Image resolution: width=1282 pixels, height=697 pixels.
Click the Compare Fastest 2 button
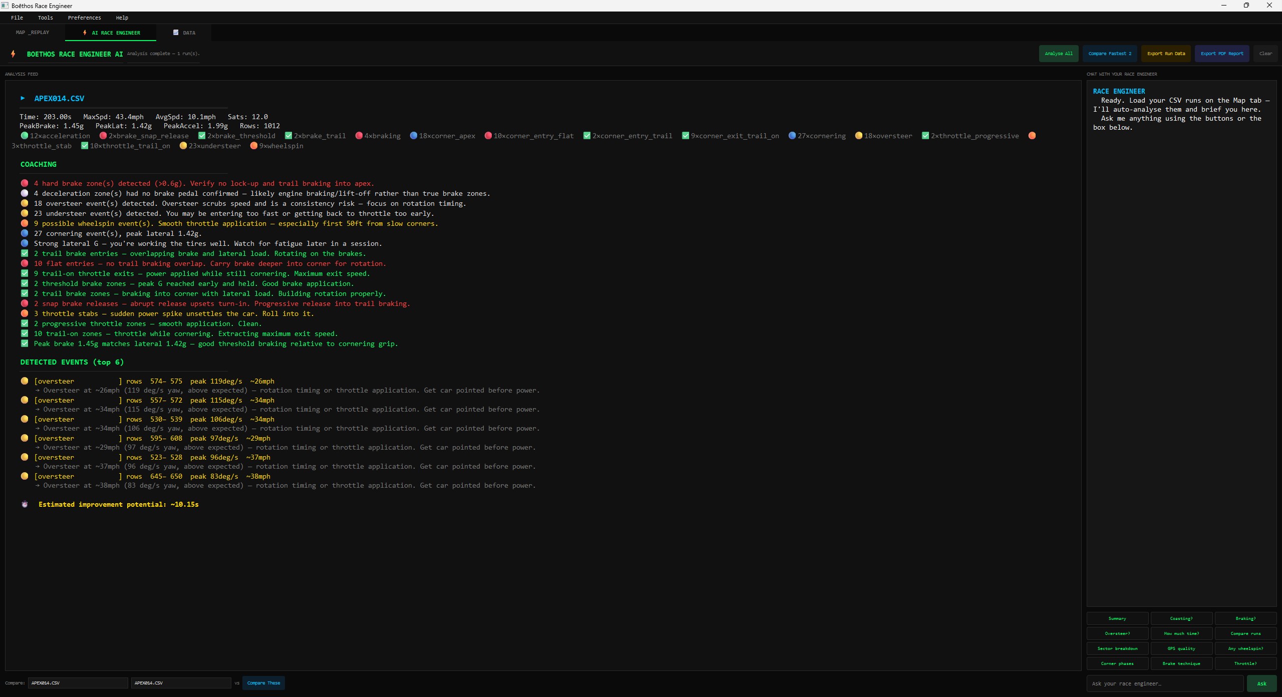(1110, 54)
